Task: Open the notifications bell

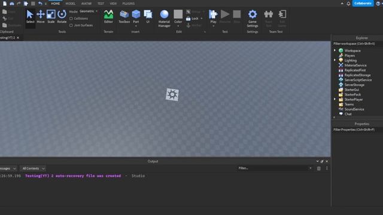Action: [x=348, y=4]
